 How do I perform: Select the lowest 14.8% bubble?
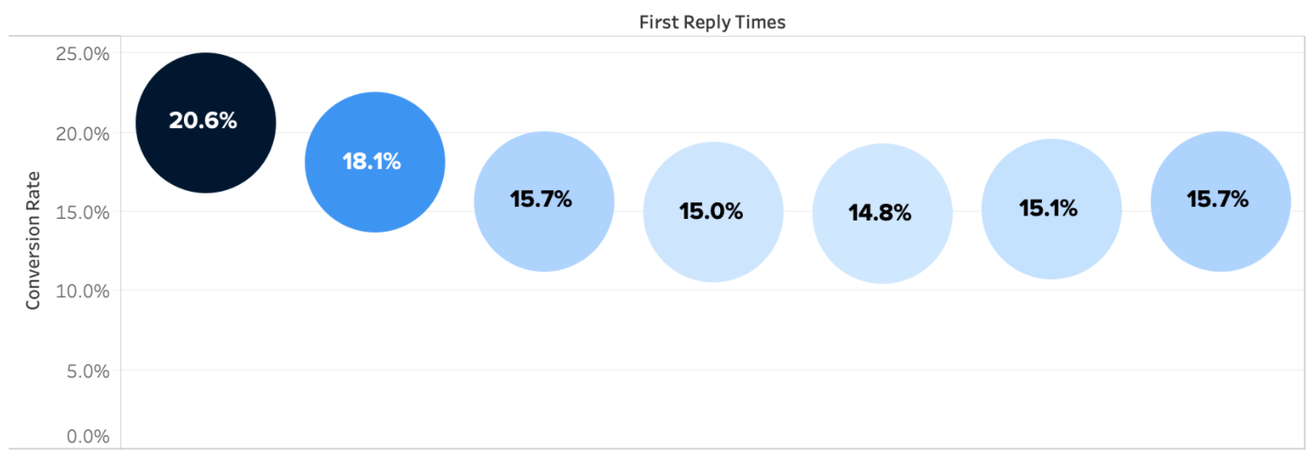coord(882,214)
